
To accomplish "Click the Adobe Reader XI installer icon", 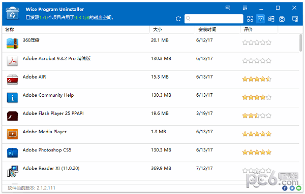I will [12, 171].
